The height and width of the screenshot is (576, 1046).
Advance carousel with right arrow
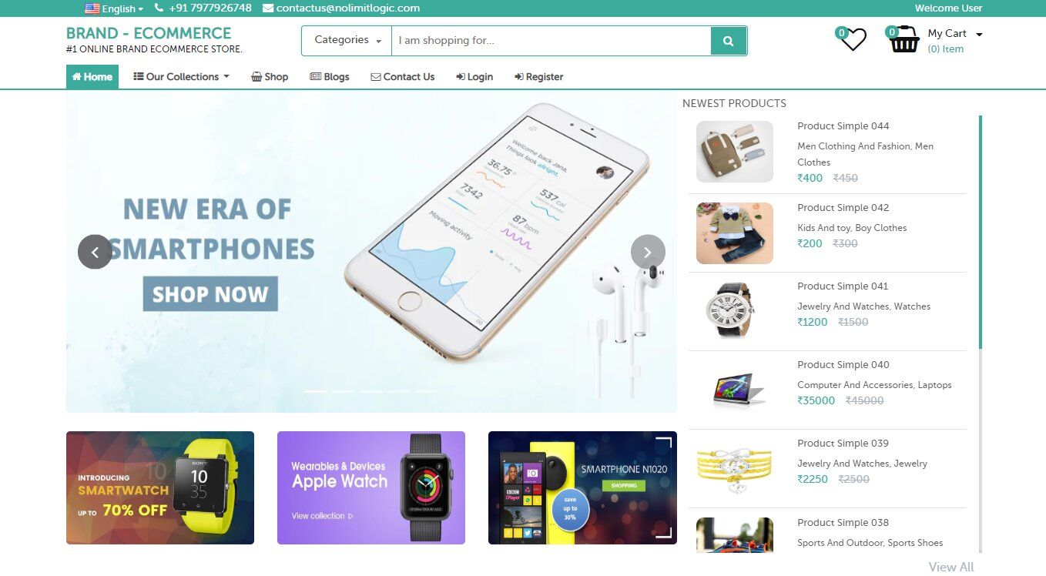(648, 252)
